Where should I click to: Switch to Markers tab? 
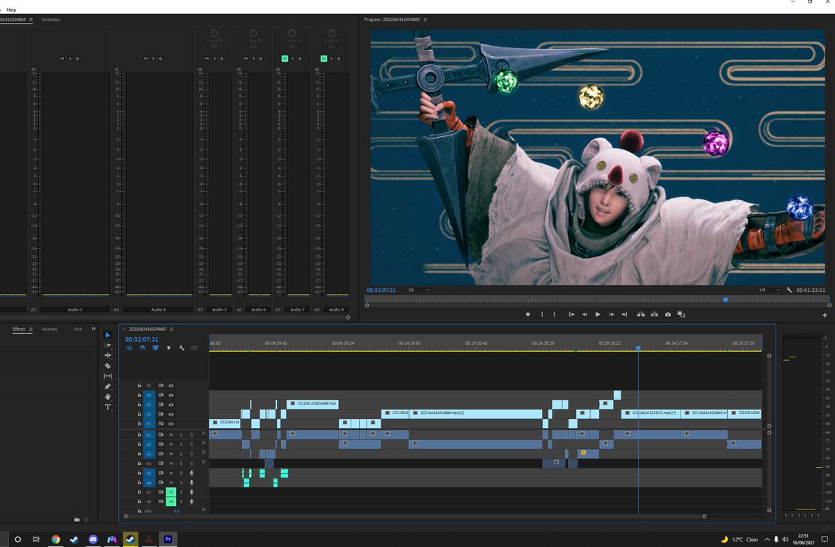pos(49,329)
